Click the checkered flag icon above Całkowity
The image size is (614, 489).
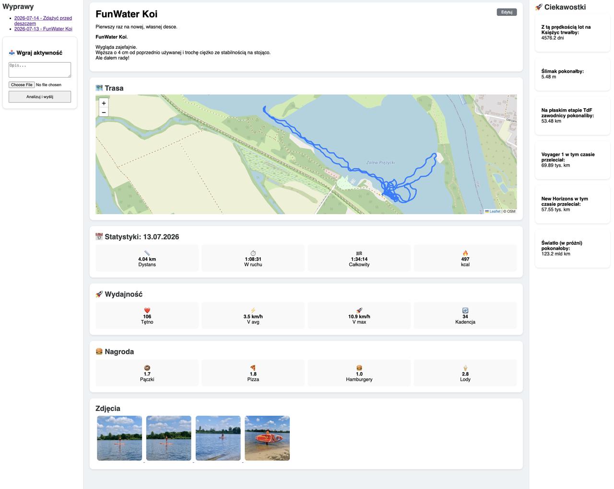pos(359,253)
